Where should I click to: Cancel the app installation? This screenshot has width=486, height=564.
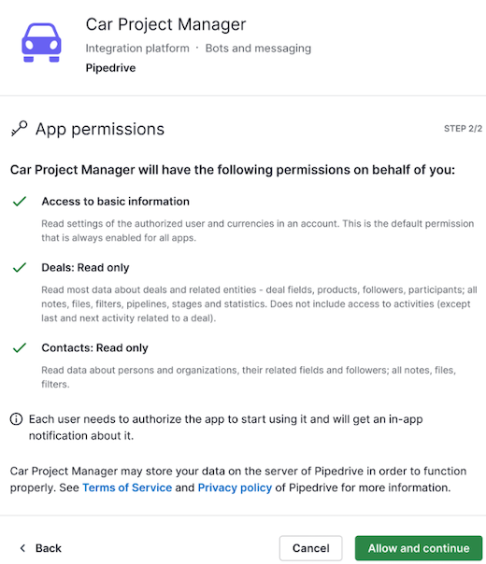point(310,548)
